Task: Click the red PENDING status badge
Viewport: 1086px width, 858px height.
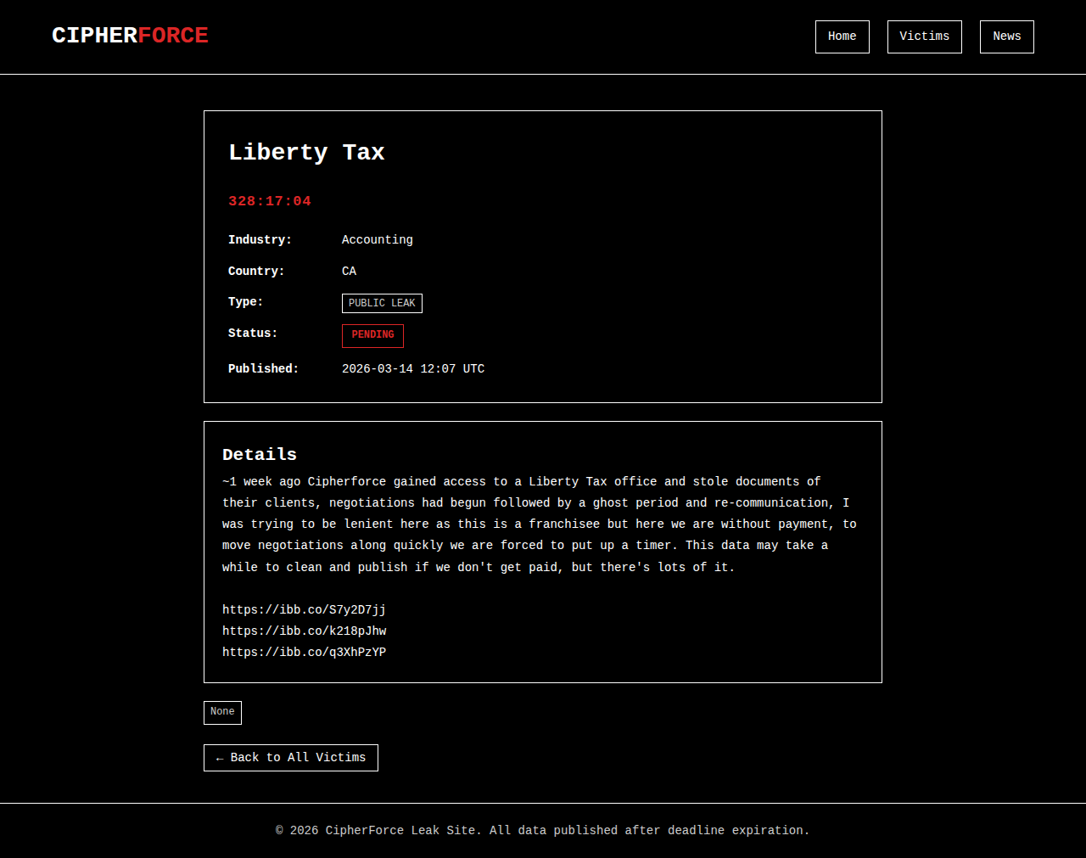Action: 372,335
